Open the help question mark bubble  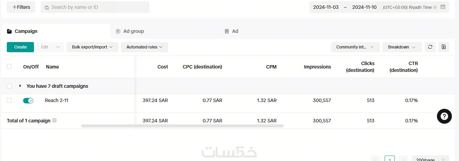click(444, 117)
